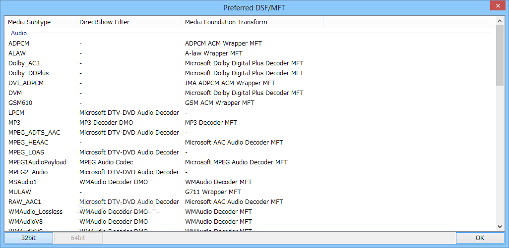The image size is (509, 248).
Task: Select the MPEG_ADTS_AAC row
Action: (250, 133)
